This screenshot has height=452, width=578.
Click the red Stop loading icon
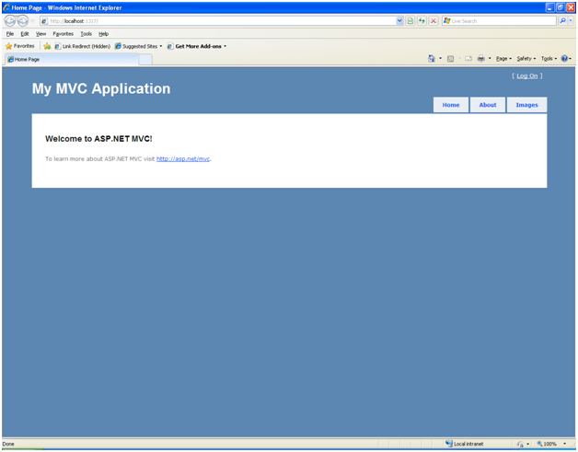coord(433,20)
